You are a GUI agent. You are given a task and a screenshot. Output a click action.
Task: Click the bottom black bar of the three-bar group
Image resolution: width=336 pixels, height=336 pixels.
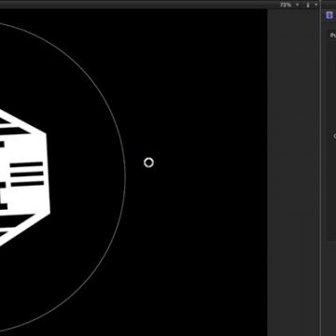pyautogui.click(x=28, y=184)
